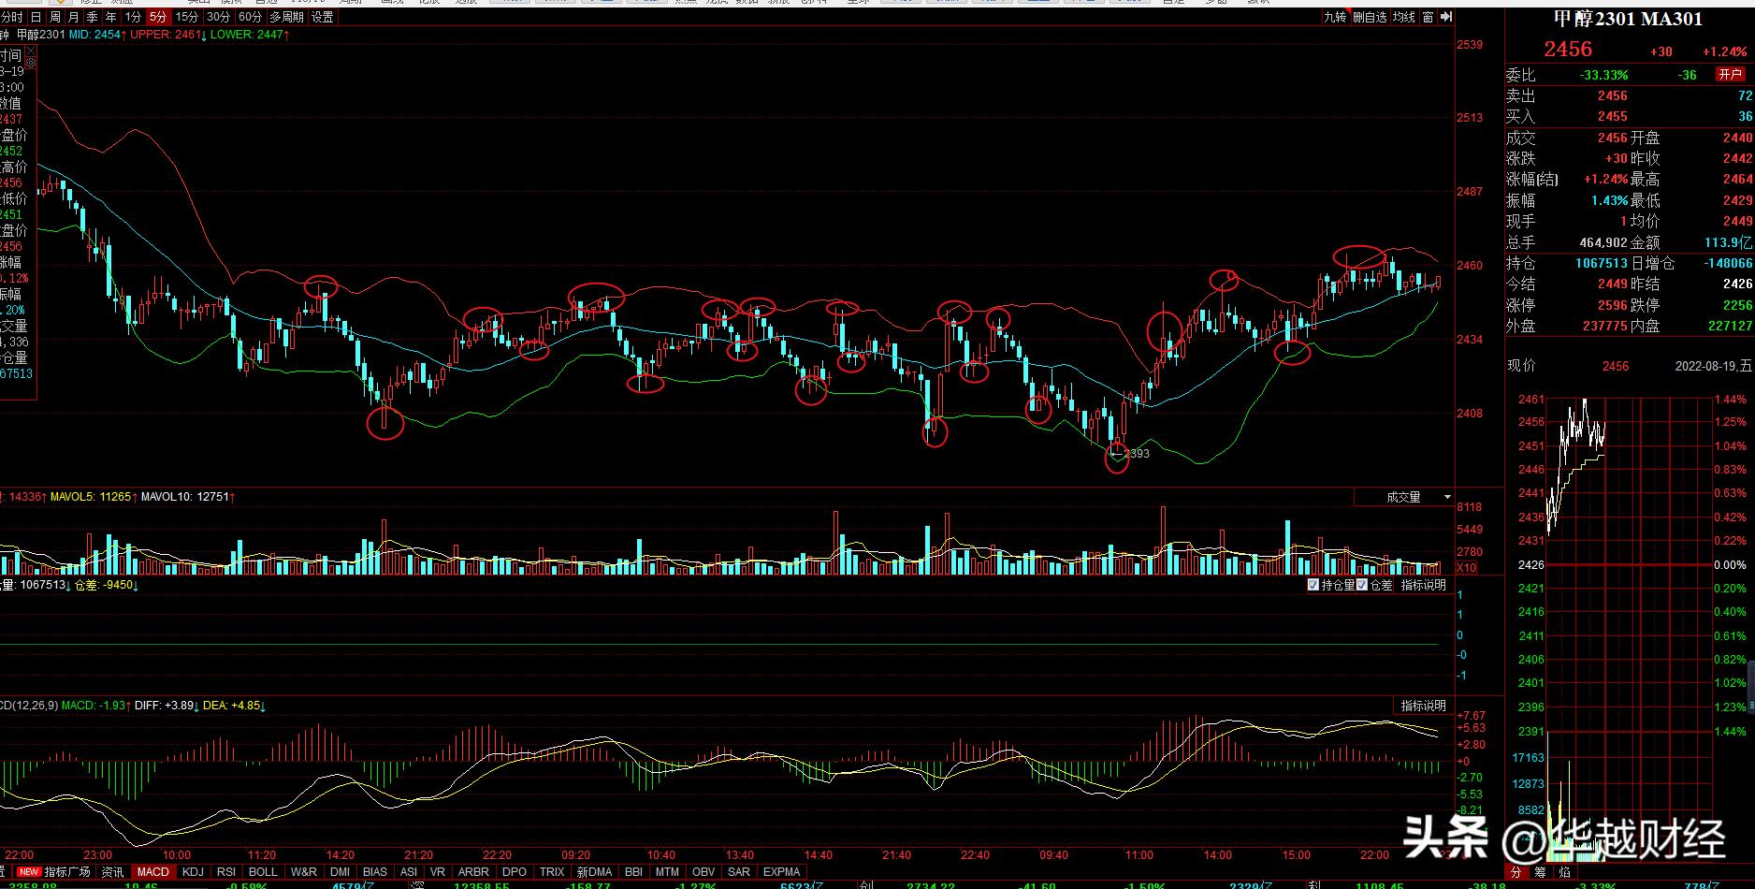Screen dimensions: 1755x889
Task: Click the 九转 indicator button
Action: click(x=1335, y=17)
